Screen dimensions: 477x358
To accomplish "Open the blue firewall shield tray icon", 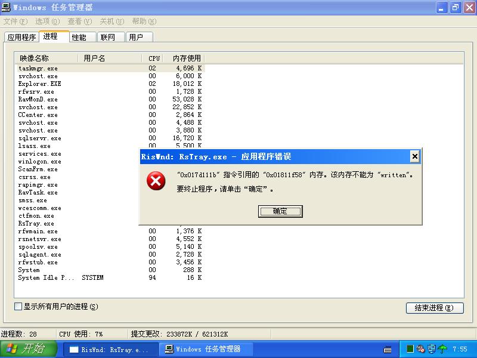I will (431, 348).
